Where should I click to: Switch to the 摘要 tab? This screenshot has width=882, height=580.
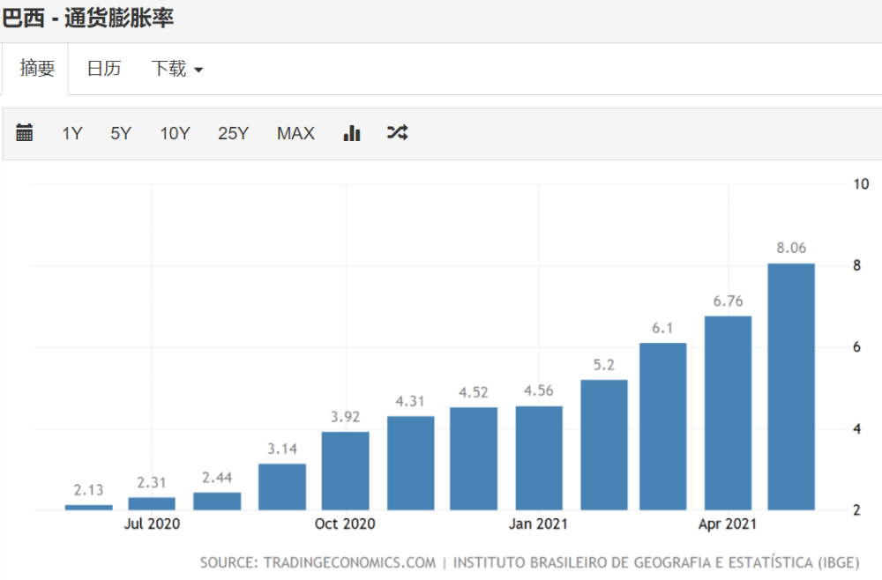tap(37, 69)
